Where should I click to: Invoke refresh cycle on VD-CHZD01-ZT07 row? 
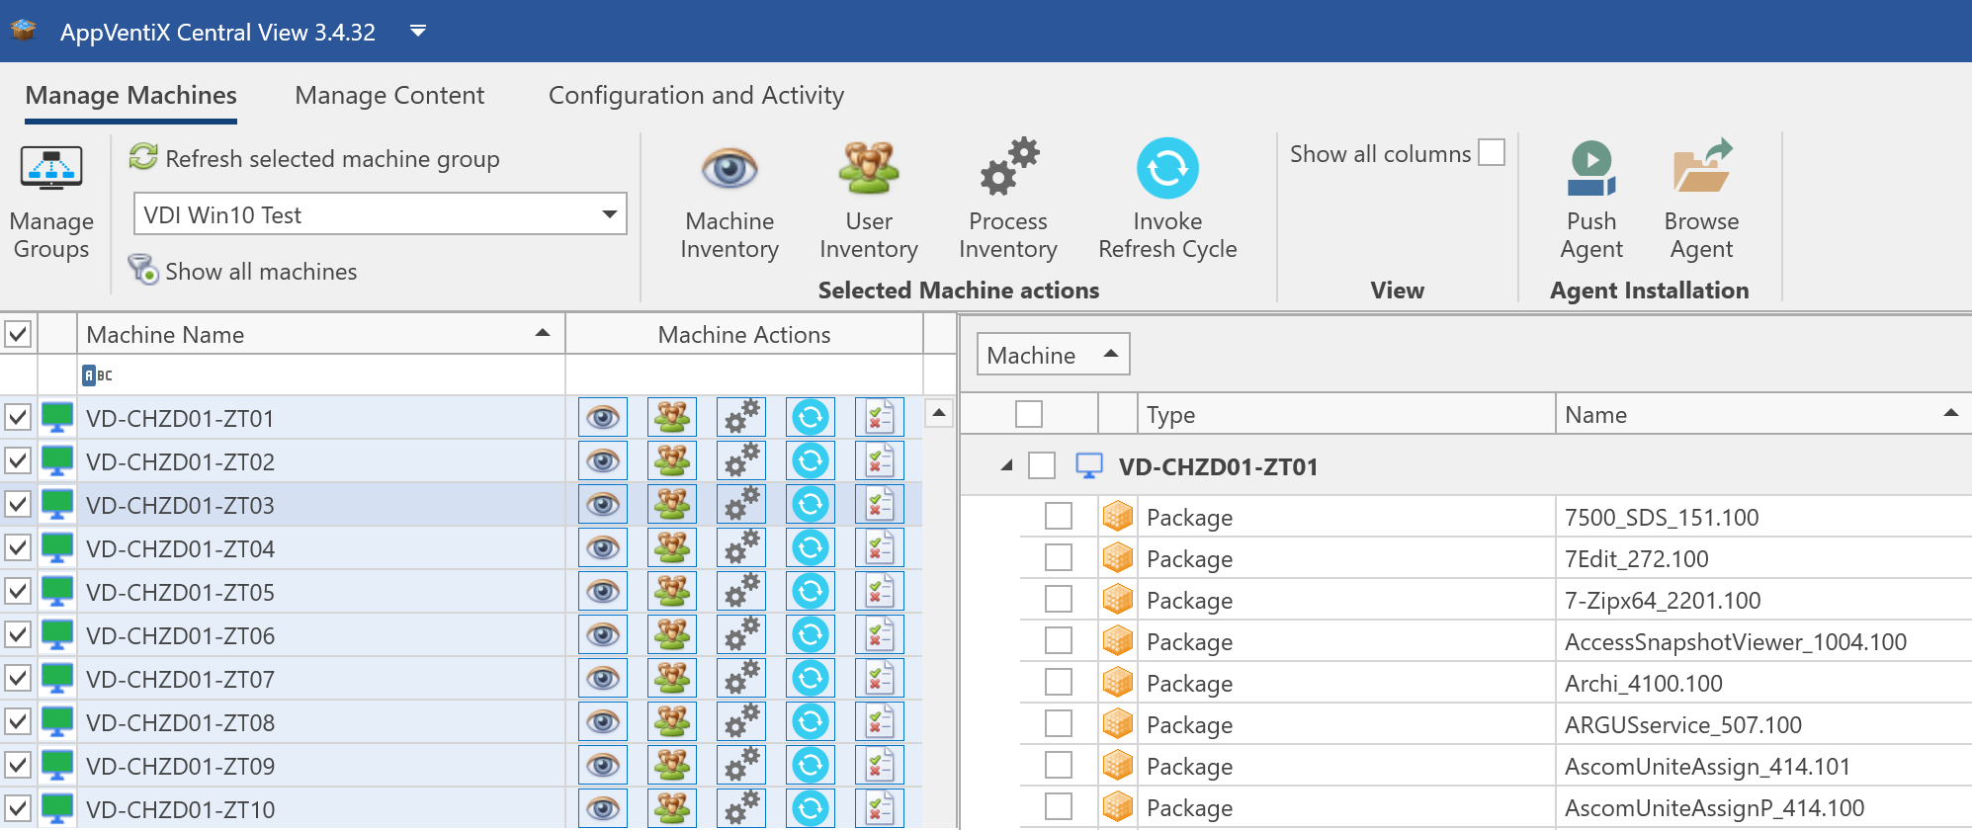[811, 679]
